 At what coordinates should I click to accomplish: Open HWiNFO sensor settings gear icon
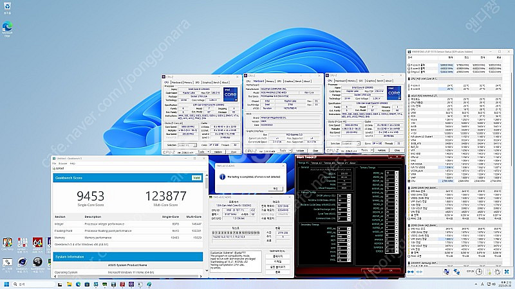[498, 272]
